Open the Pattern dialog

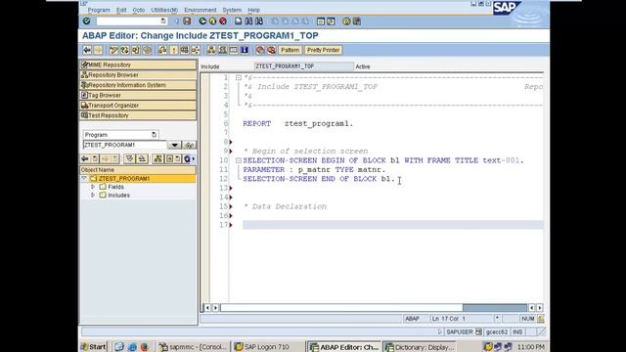290,50
